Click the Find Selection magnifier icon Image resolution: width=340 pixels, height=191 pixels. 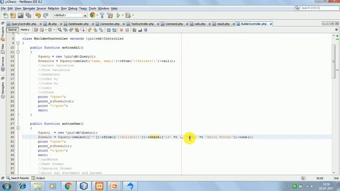(x=59, y=30)
